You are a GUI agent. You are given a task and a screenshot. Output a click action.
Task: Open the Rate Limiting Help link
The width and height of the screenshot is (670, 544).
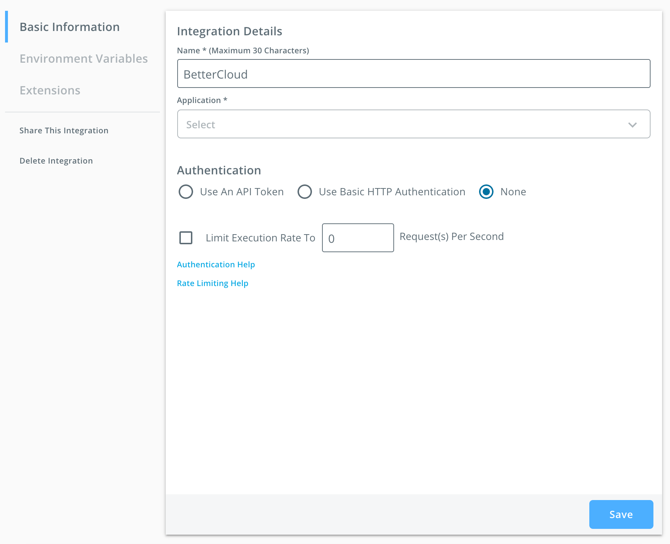212,283
